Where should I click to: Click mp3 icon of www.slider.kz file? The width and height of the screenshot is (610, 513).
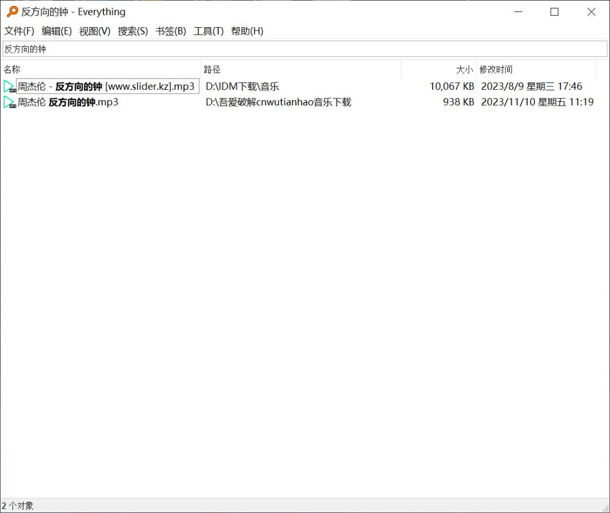click(x=10, y=86)
